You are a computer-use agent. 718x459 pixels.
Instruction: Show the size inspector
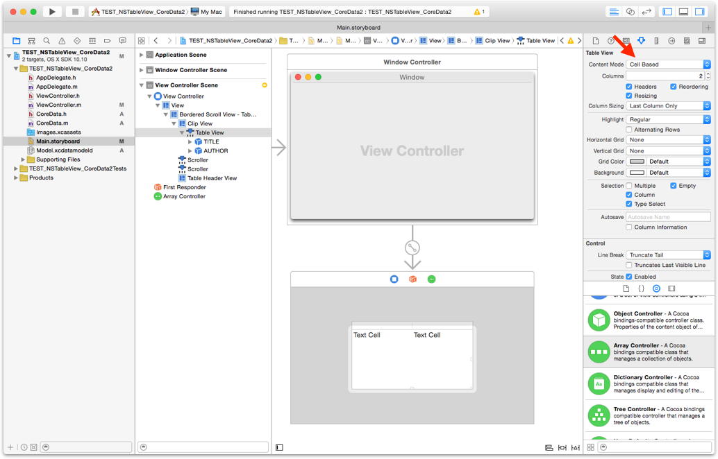656,41
